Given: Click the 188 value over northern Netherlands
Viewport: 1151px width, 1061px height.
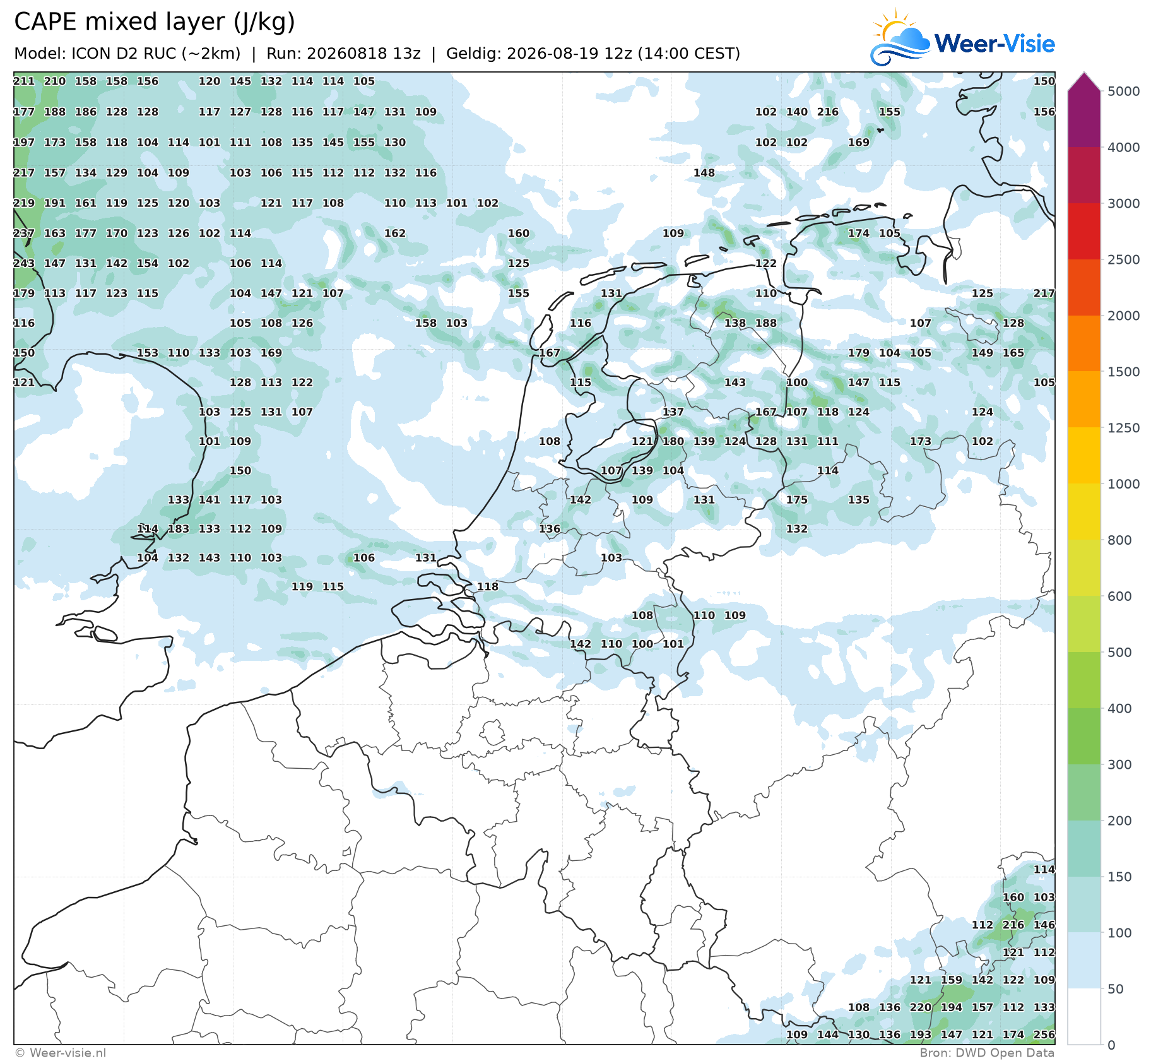Looking at the screenshot, I should 766,323.
